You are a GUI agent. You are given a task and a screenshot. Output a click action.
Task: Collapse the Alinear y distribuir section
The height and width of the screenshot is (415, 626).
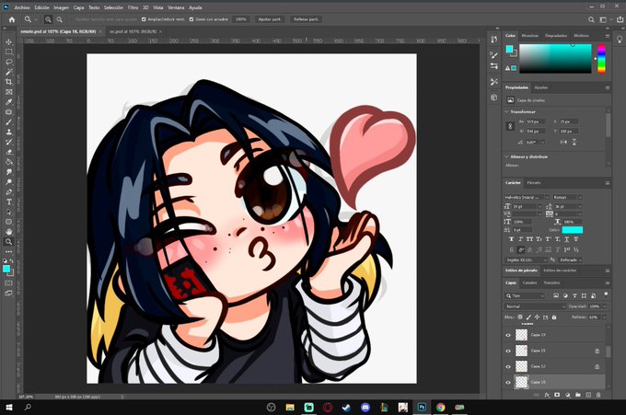click(x=506, y=156)
